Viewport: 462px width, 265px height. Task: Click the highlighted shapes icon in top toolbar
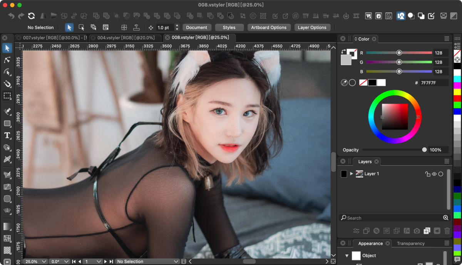point(401,16)
